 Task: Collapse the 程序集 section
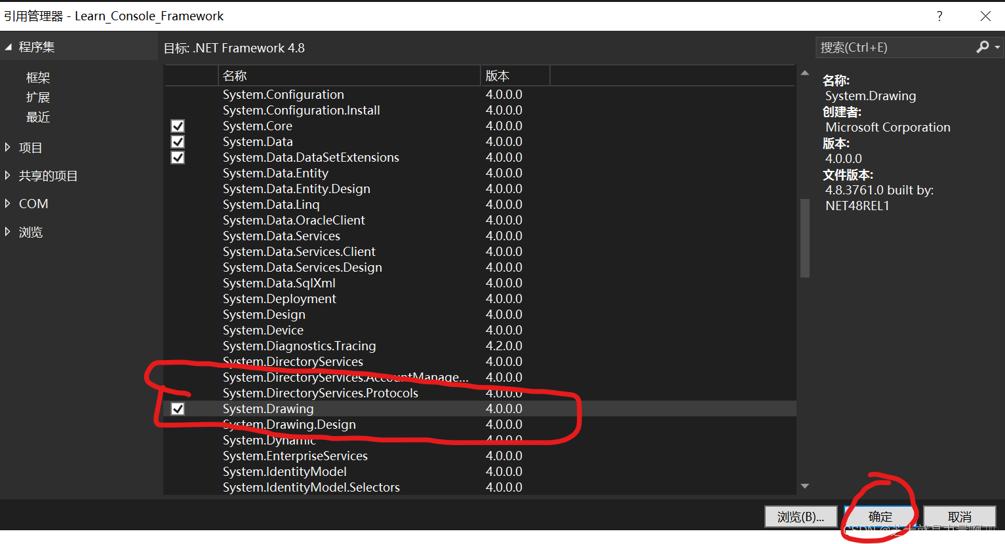click(9, 47)
